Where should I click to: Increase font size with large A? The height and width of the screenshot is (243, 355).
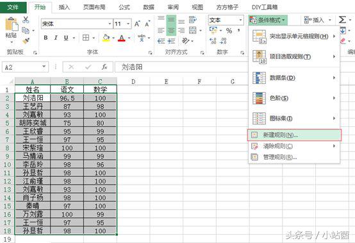pyautogui.click(x=137, y=24)
